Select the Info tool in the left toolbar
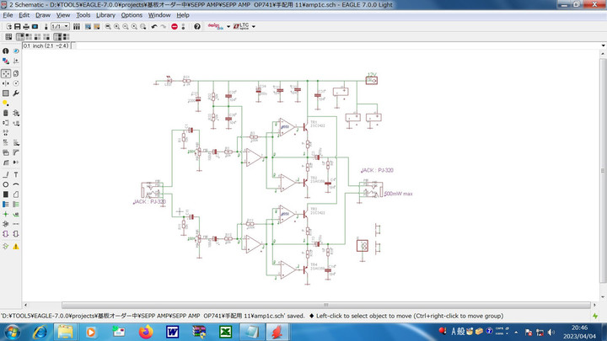This screenshot has height=341, width=607. click(x=6, y=51)
